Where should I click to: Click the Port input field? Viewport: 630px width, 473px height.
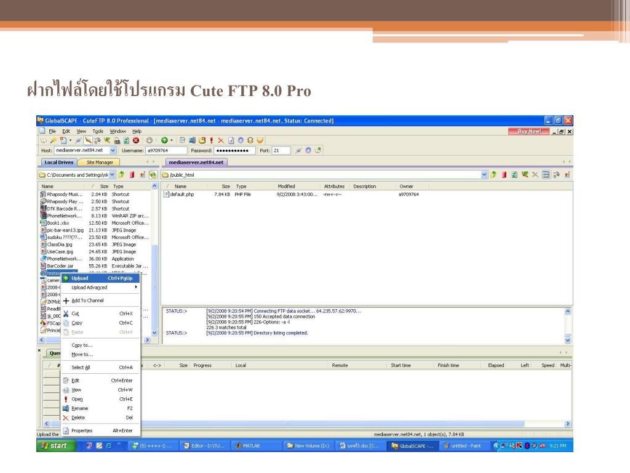[281, 150]
